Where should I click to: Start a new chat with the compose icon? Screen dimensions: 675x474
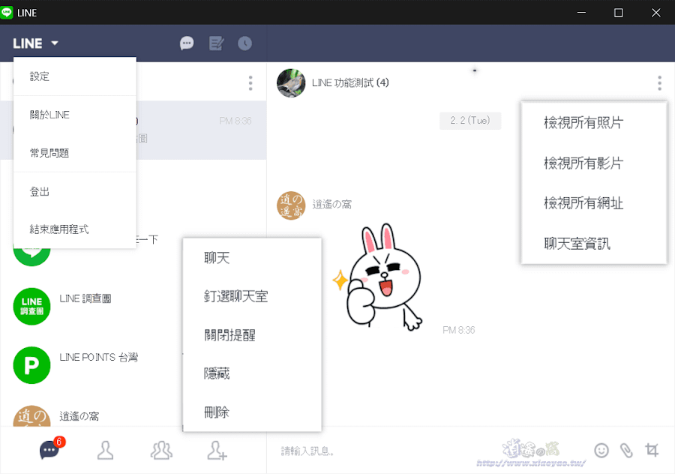[216, 43]
